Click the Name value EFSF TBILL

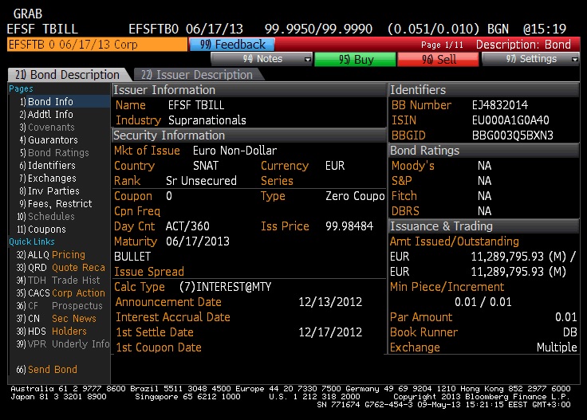pos(196,105)
